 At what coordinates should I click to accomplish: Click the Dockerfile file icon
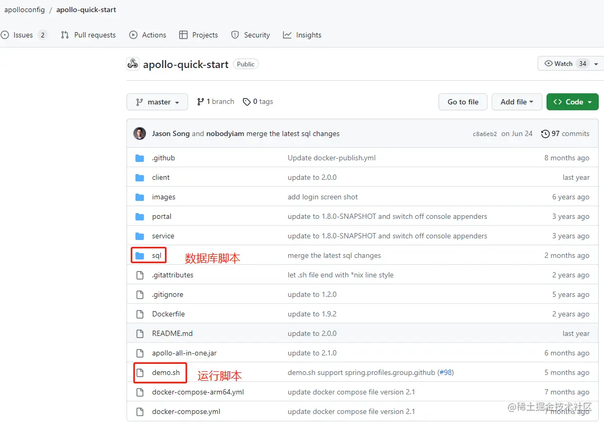pos(140,314)
